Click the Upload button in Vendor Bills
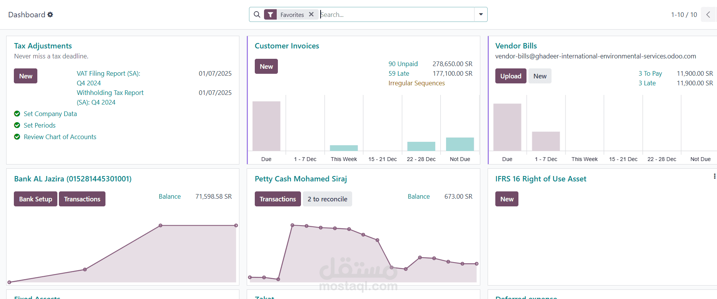Viewport: 717px width, 299px height. [511, 76]
